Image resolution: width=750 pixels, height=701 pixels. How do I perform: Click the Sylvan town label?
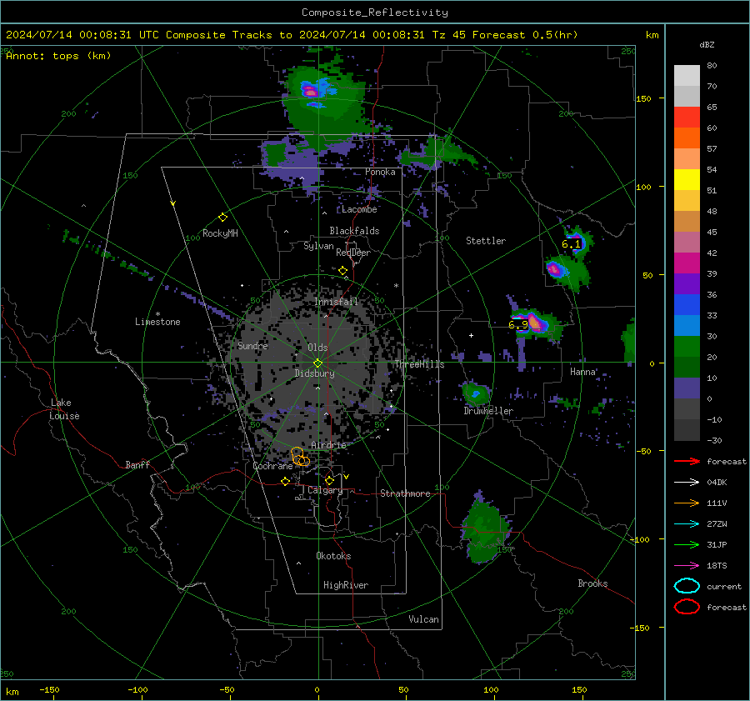pos(318,246)
